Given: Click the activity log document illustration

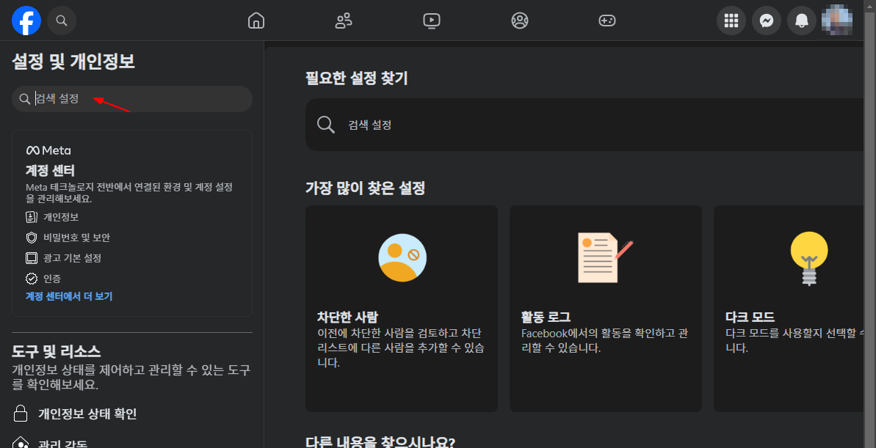Looking at the screenshot, I should pyautogui.click(x=605, y=258).
